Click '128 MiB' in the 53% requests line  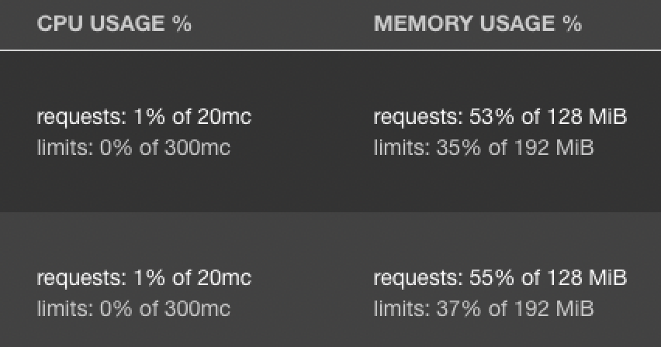pyautogui.click(x=587, y=117)
